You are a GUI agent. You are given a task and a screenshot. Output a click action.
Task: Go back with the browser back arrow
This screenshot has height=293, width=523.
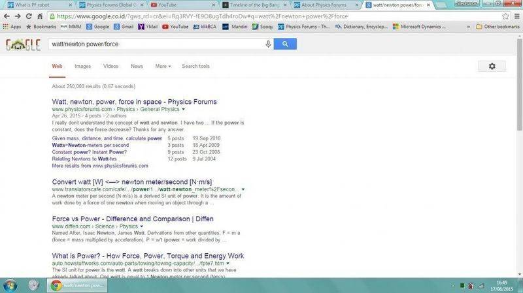7,16
